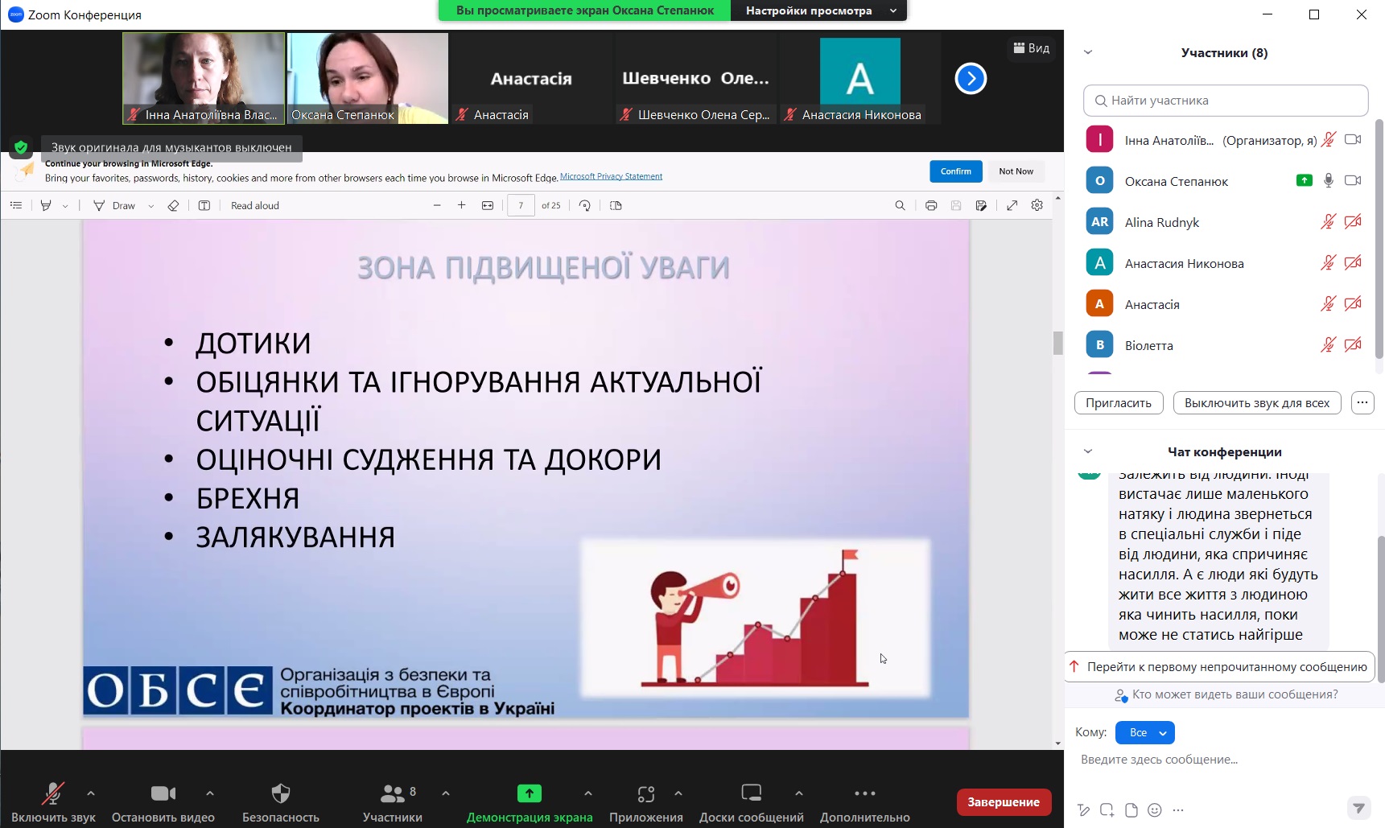This screenshot has height=828, width=1385.
Task: Expand Draw tool options arrow
Action: pyautogui.click(x=150, y=206)
